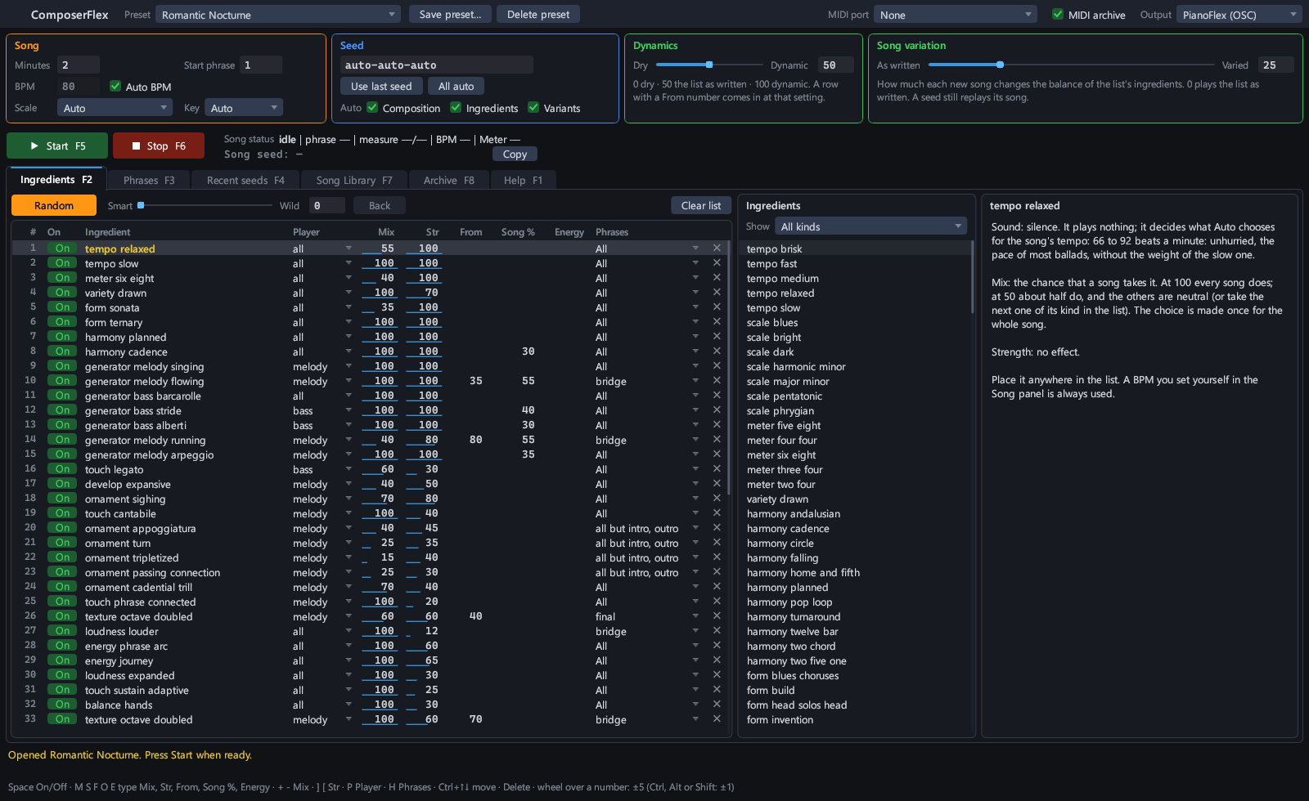This screenshot has width=1309, height=801.
Task: Clear the ingredient list with Clear list
Action: pyautogui.click(x=701, y=206)
